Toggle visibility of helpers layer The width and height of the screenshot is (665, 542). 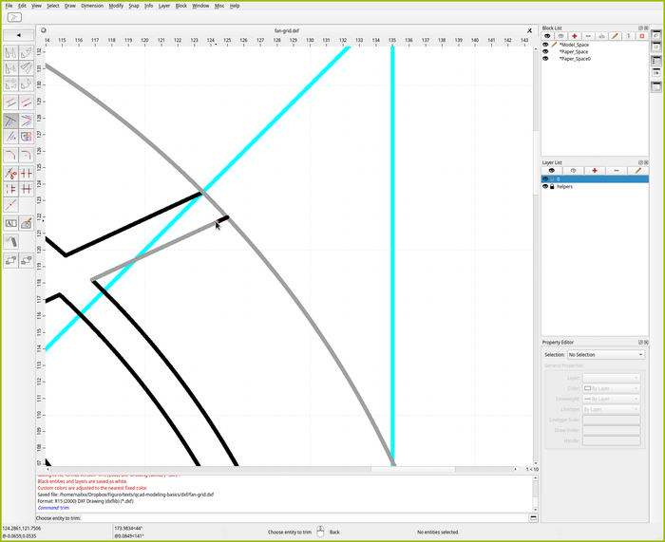(544, 187)
